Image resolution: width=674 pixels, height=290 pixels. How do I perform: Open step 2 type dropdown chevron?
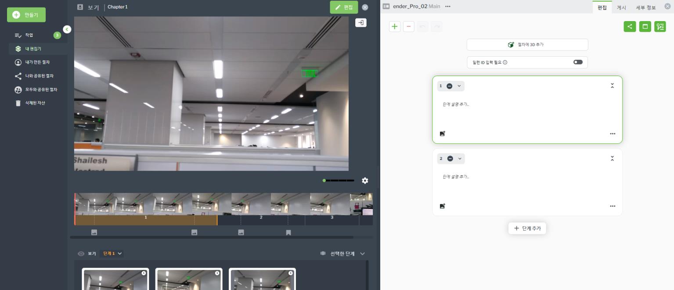[x=460, y=159]
